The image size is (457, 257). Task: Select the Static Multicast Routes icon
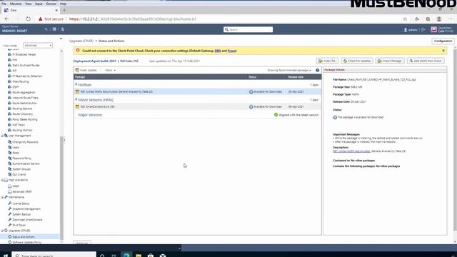click(9, 65)
